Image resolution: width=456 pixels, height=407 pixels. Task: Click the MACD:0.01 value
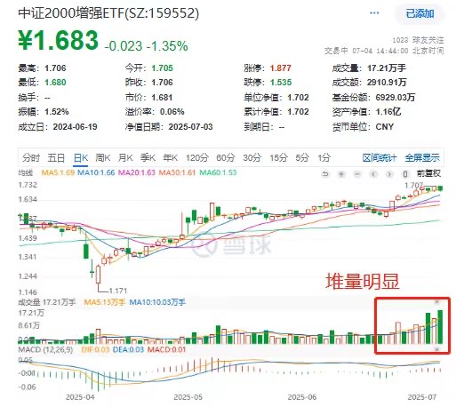[x=166, y=350]
